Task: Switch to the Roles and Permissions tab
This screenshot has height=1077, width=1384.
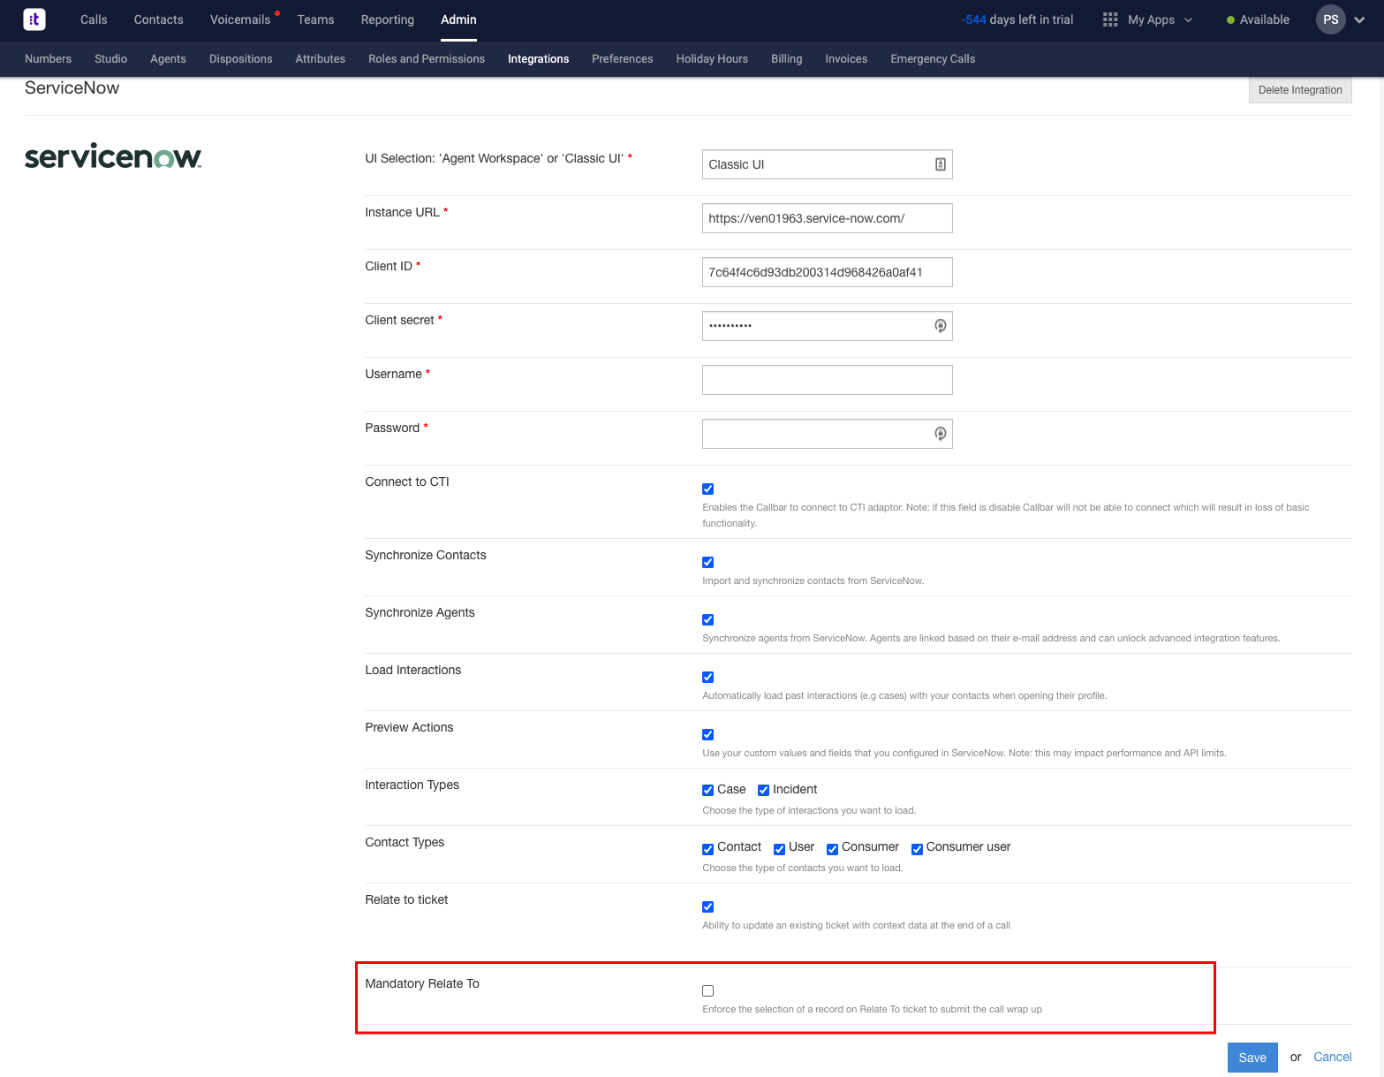Action: pyautogui.click(x=427, y=58)
